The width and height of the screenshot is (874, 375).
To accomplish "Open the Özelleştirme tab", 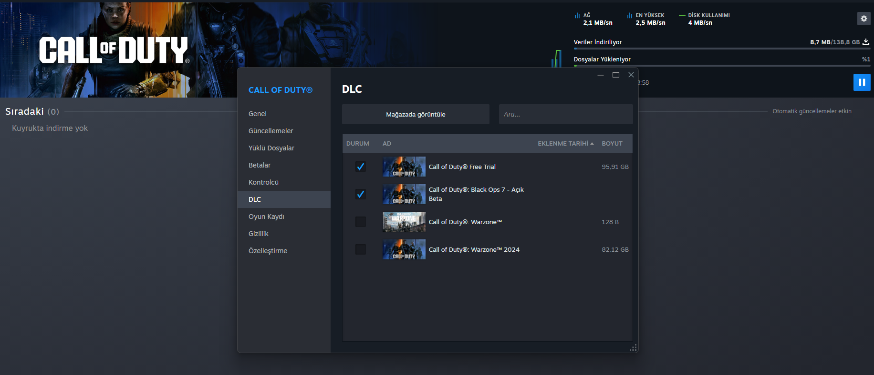I will click(x=284, y=251).
